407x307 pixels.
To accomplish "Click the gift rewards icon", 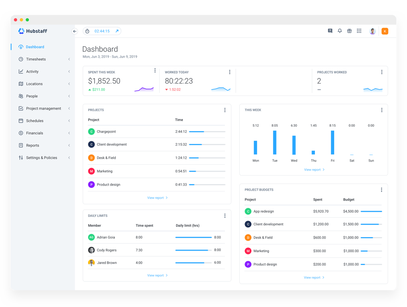I will coord(349,31).
